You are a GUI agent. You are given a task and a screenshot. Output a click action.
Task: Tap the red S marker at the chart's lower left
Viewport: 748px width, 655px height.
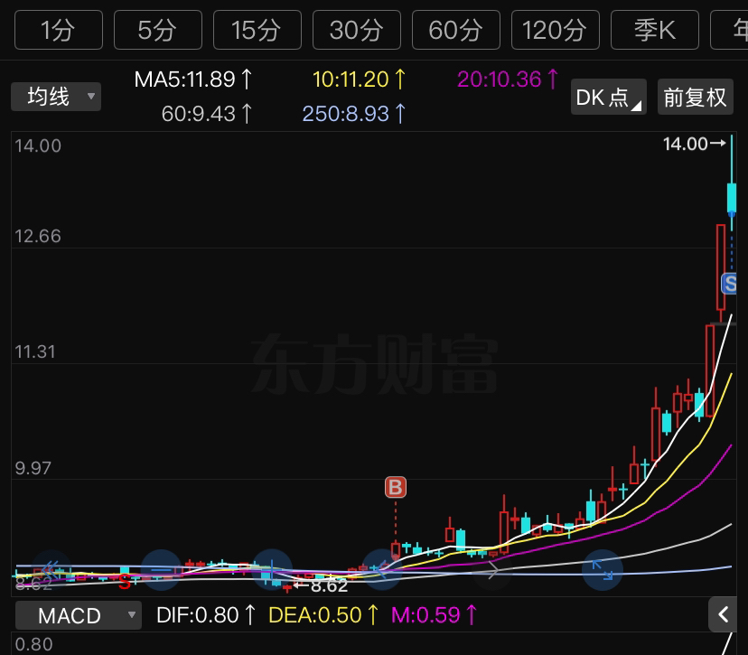click(x=125, y=582)
